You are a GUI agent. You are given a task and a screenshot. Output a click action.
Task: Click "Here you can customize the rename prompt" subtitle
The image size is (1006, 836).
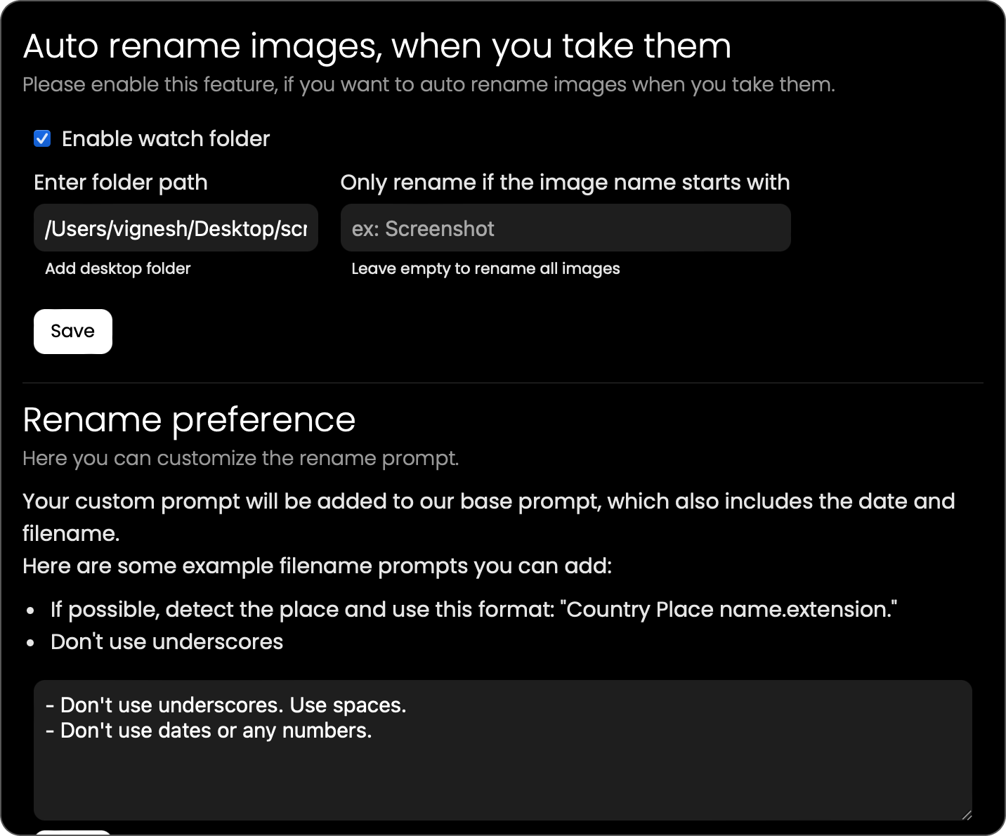(x=240, y=458)
